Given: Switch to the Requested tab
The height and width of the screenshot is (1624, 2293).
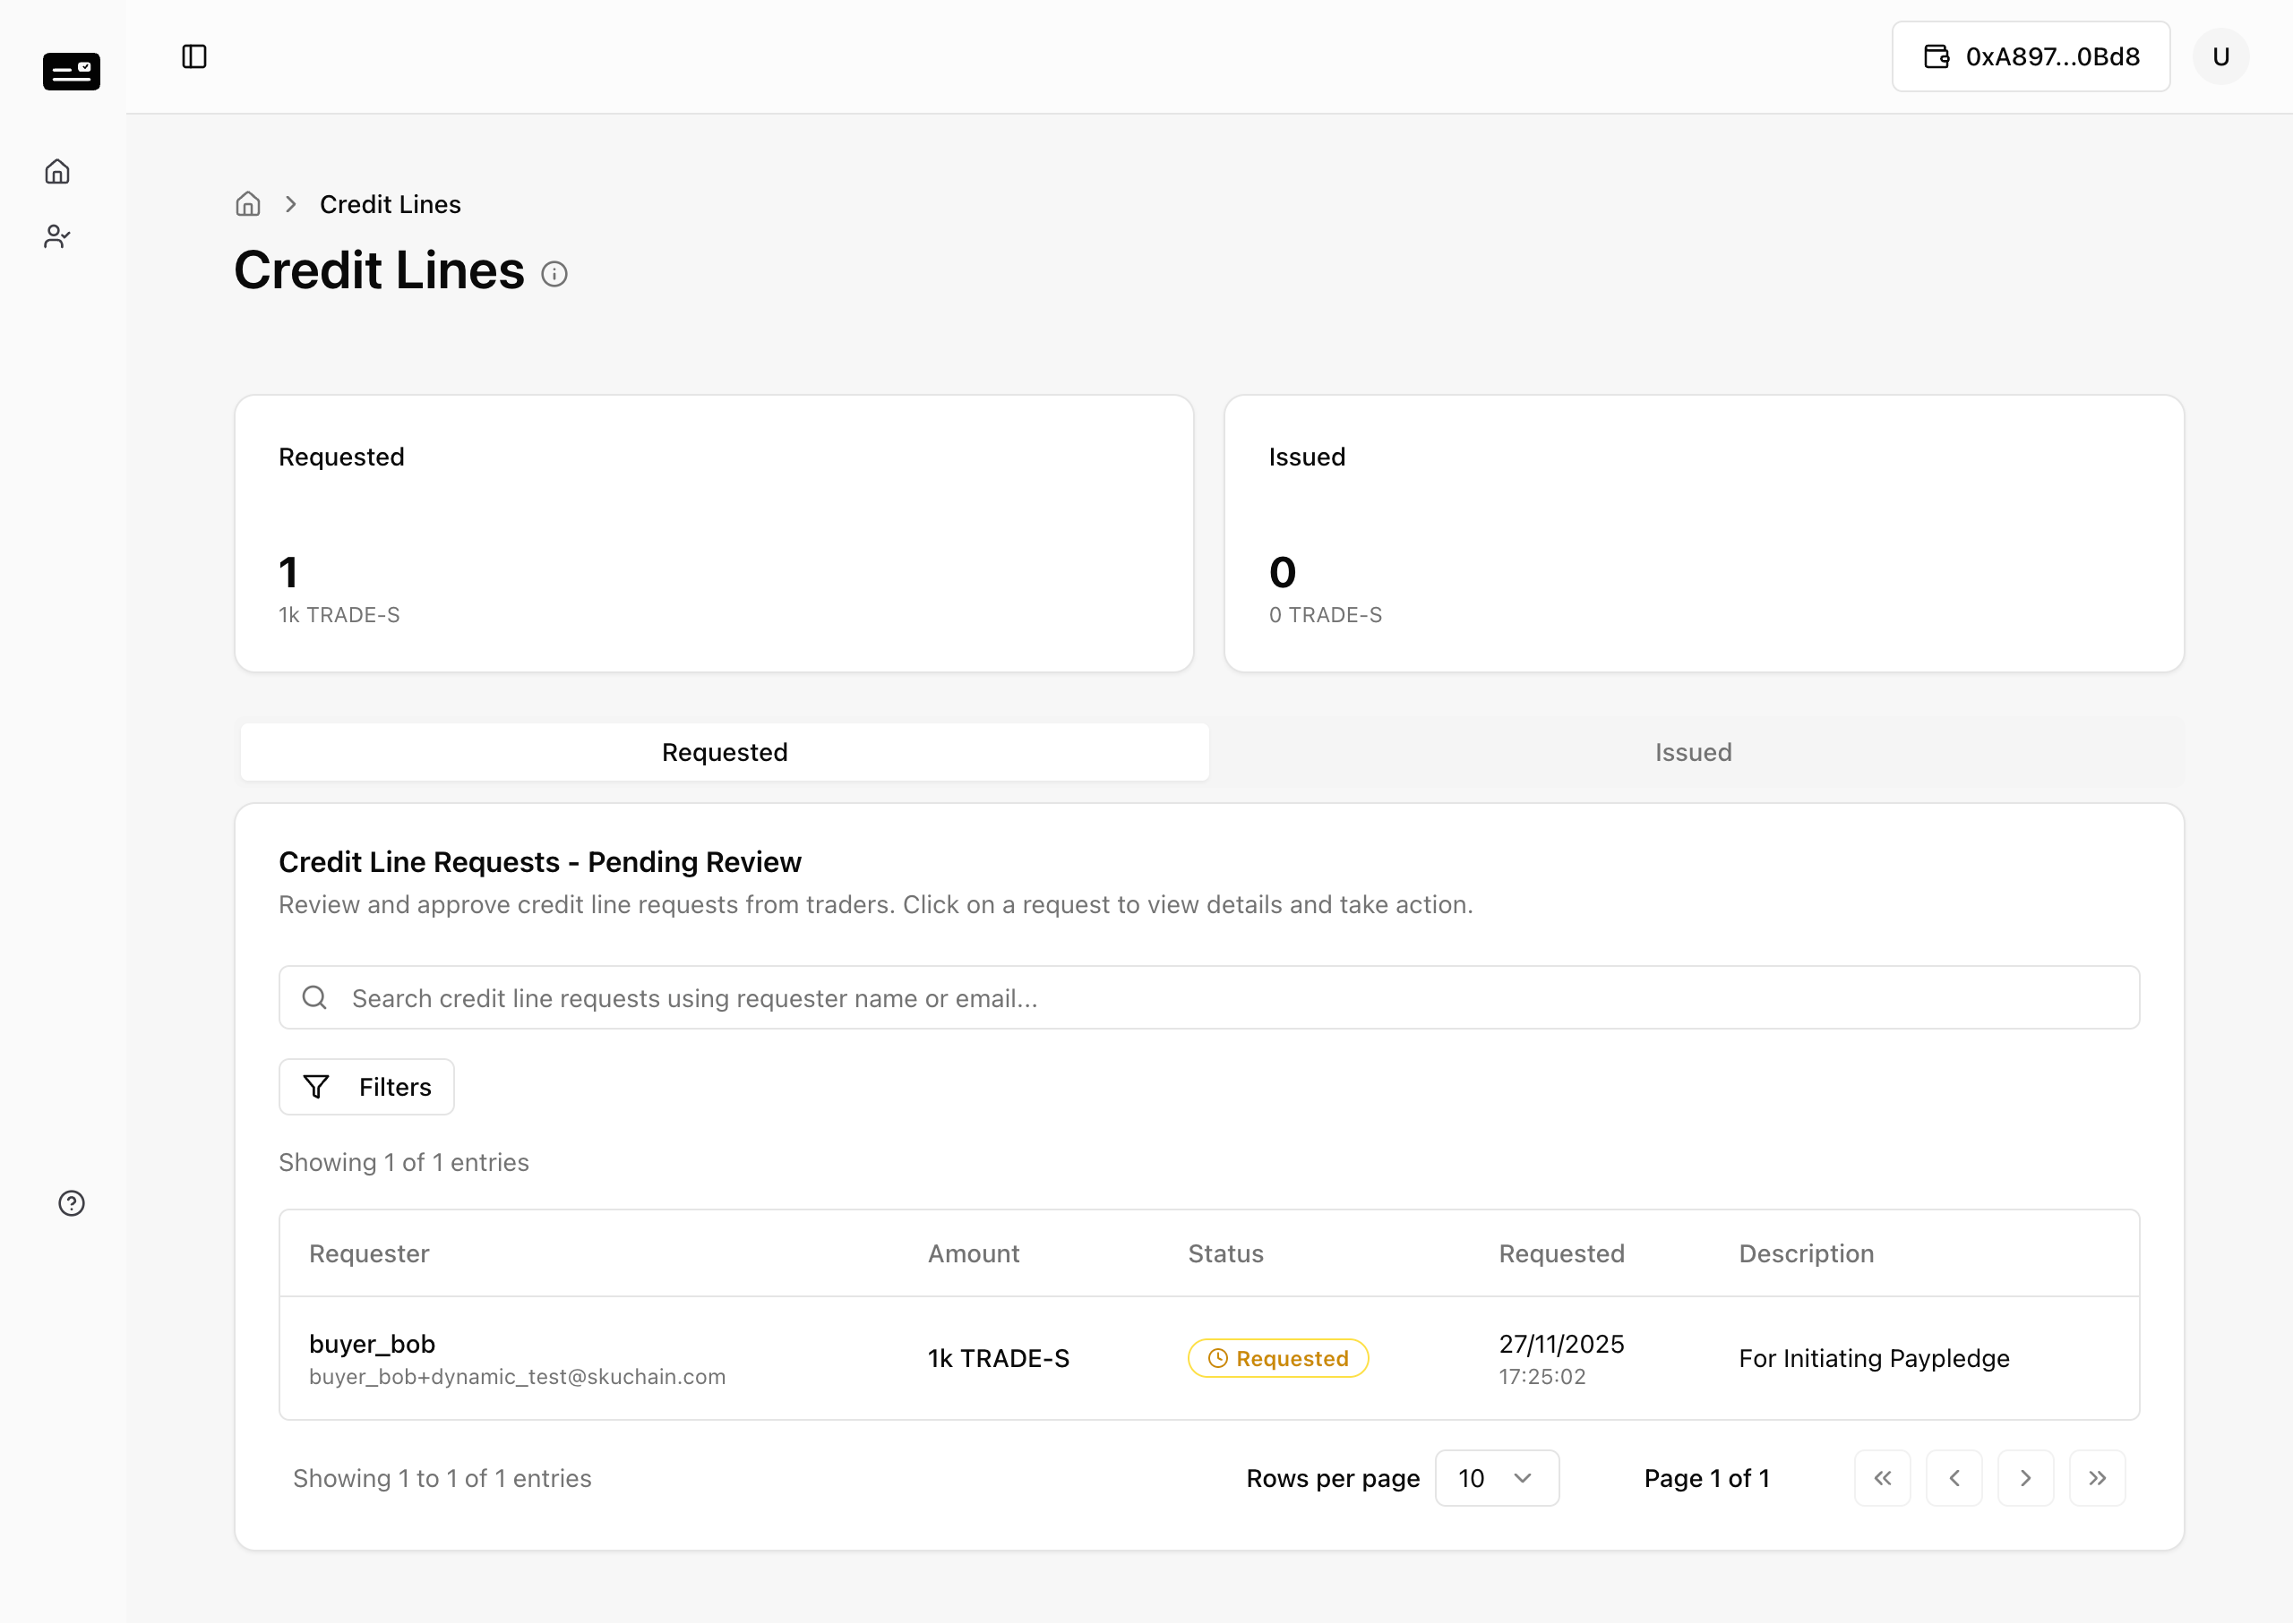Looking at the screenshot, I should click(725, 752).
